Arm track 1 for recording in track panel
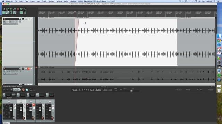 point(4,19)
